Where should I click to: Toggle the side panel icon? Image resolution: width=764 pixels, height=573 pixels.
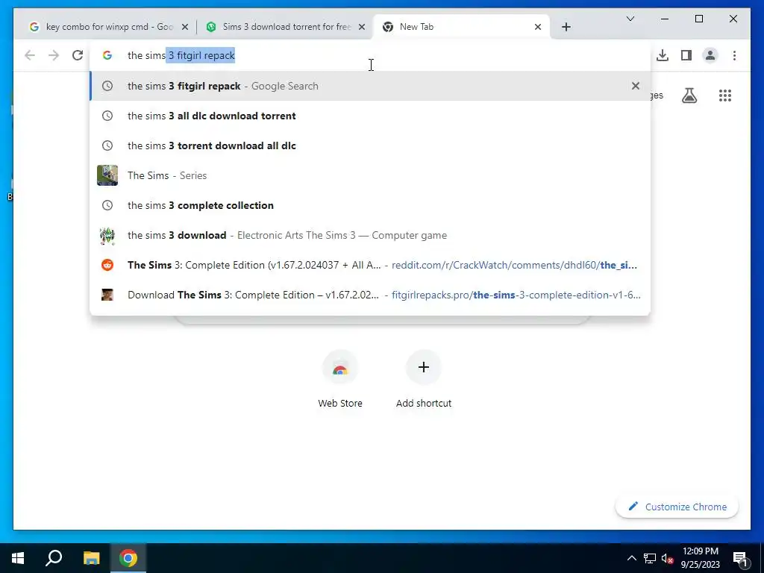[686, 55]
